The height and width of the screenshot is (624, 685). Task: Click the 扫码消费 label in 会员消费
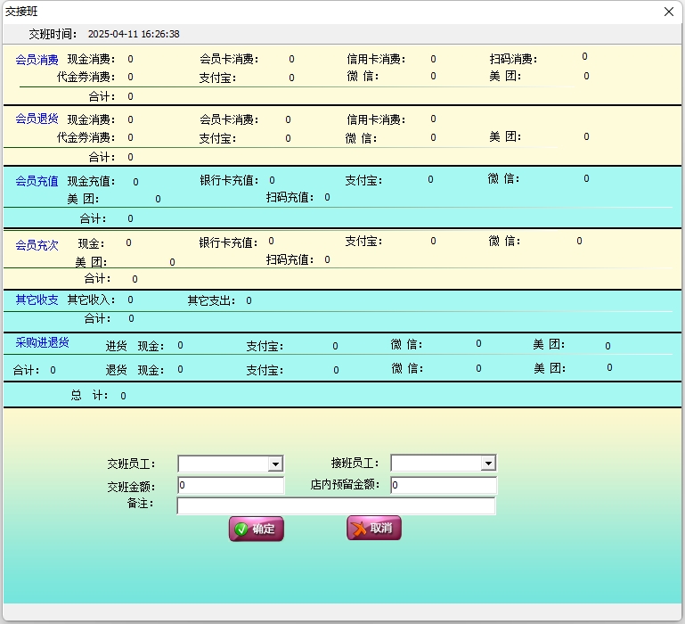513,59
